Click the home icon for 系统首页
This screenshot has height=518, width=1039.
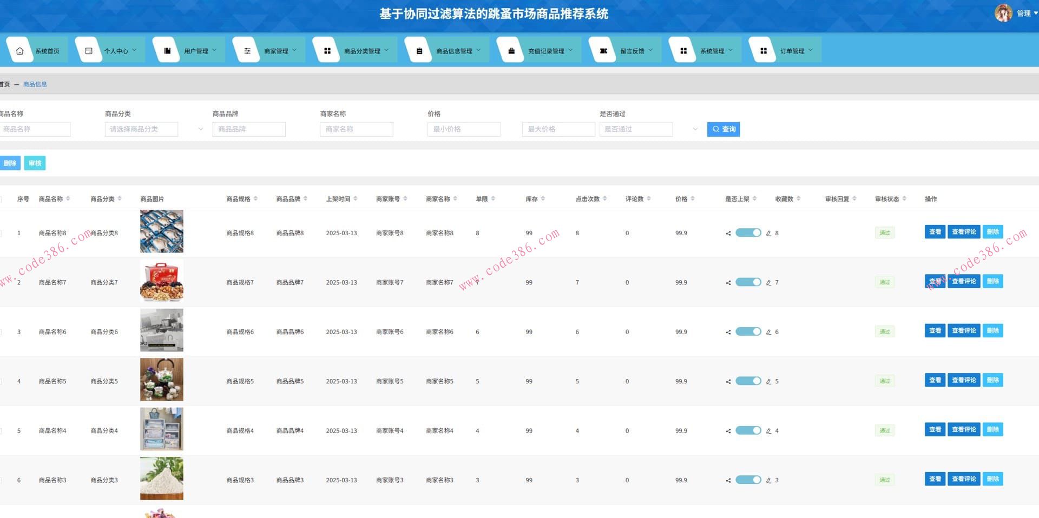click(x=20, y=51)
